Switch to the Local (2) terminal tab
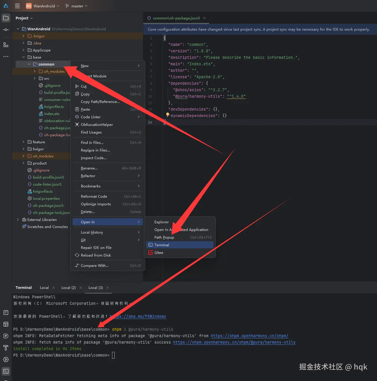This screenshot has width=377, height=381. point(69,287)
